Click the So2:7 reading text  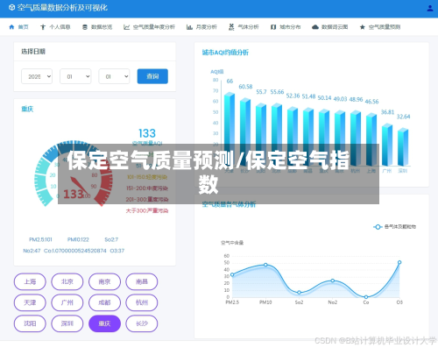coord(111,239)
